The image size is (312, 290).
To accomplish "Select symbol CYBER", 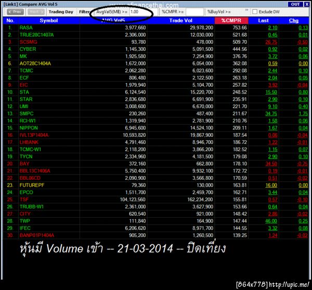I will pos(28,49).
